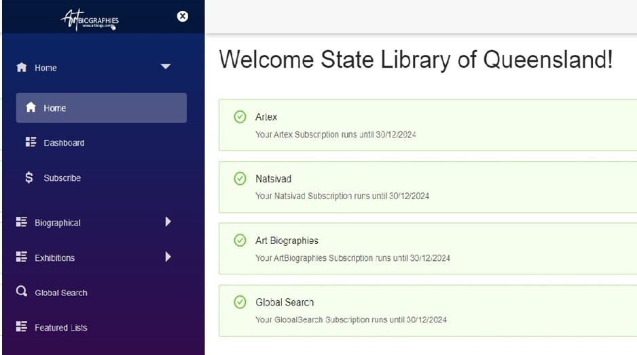Screen dimensions: 637x355
Task: Click the Art Biographies card title
Action: pyautogui.click(x=287, y=241)
